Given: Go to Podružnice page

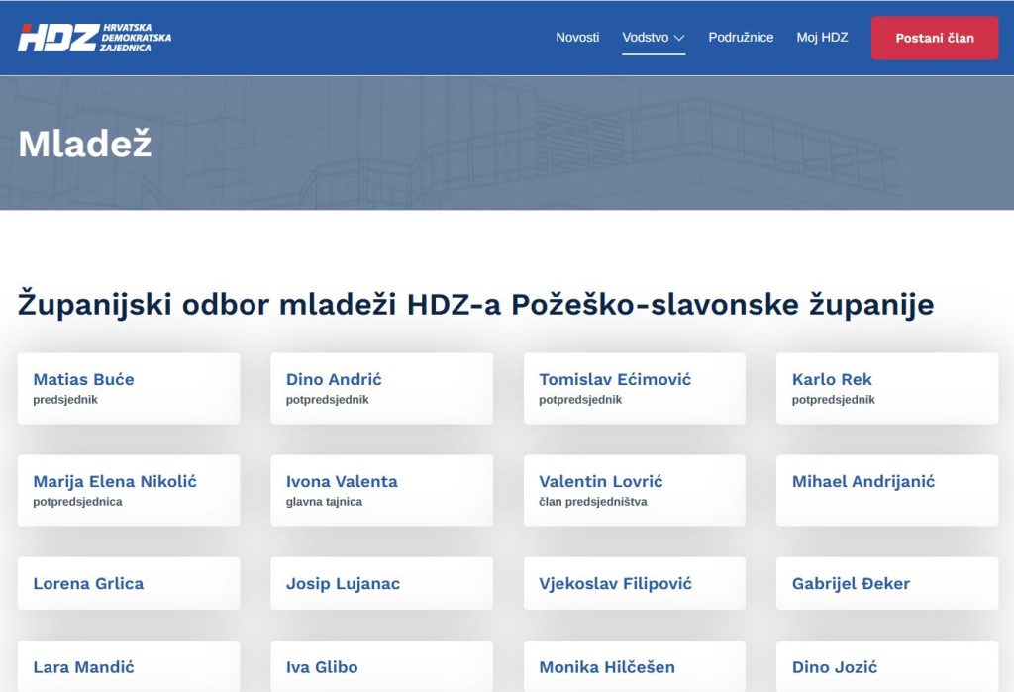Looking at the screenshot, I should tap(741, 38).
